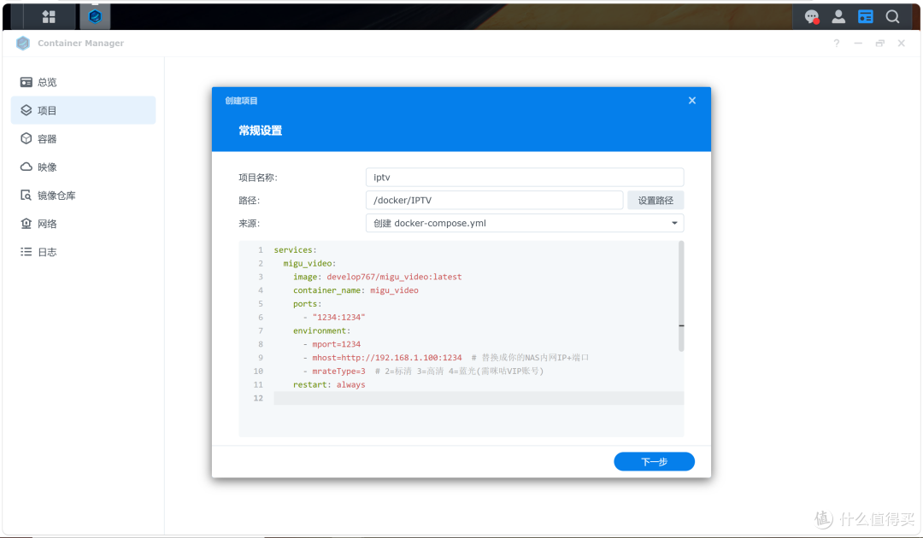Click the 日志 log list icon
Image resolution: width=923 pixels, height=538 pixels.
(x=26, y=252)
